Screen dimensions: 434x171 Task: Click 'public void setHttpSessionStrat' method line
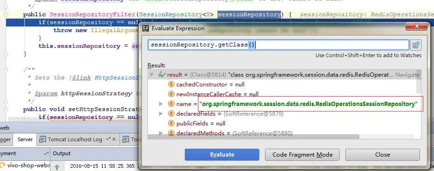pyautogui.click(x=81, y=110)
